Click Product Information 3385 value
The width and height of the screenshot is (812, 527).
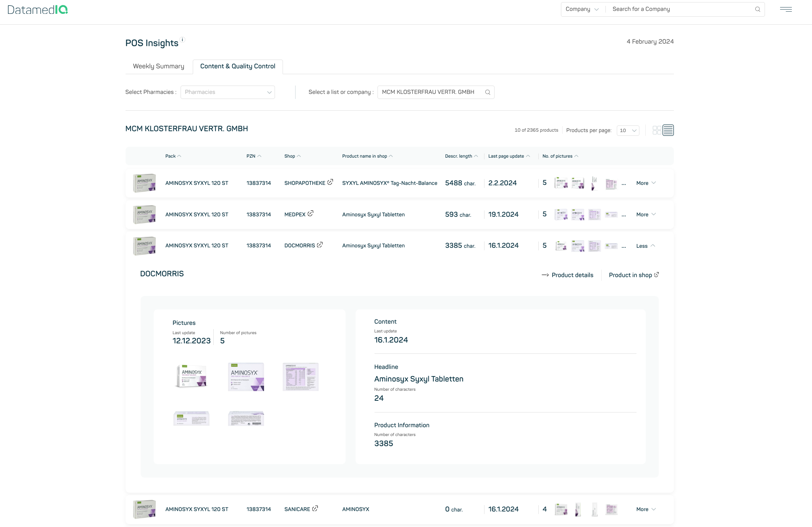(x=384, y=444)
